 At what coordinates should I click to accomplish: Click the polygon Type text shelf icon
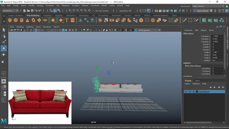pyautogui.click(x=67, y=20)
